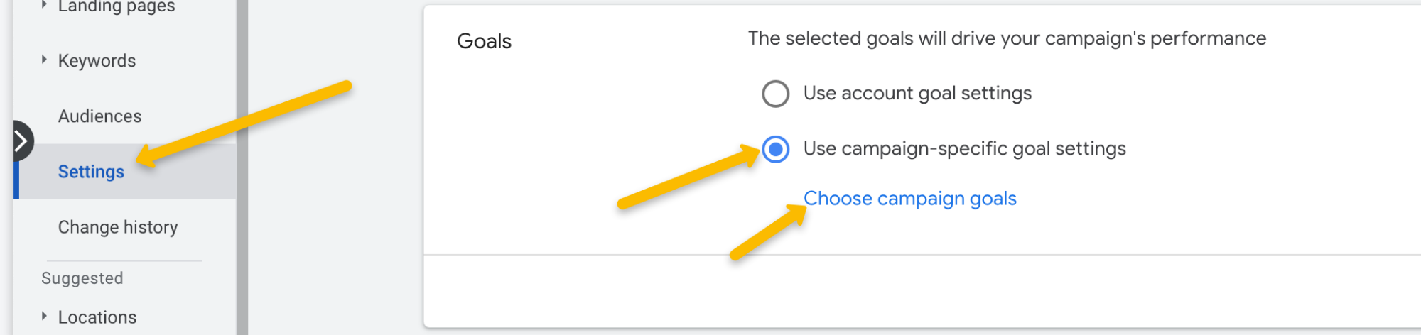Select the campaign-specific goal settings radio button

pos(775,149)
